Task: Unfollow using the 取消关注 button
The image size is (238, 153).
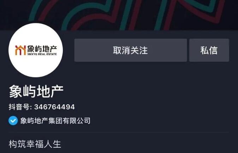Action: click(x=131, y=50)
